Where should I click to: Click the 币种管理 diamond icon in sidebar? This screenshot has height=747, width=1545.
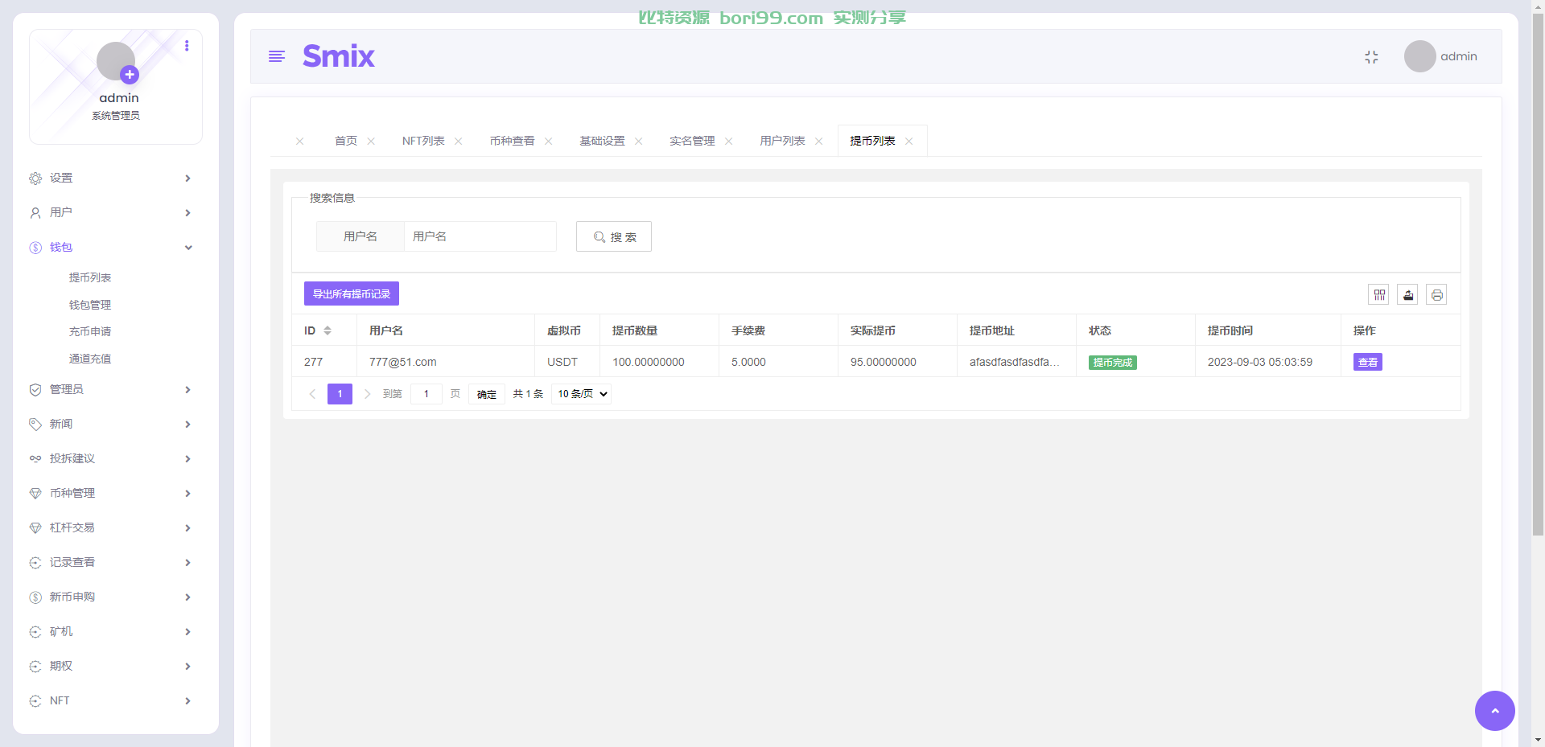35,494
